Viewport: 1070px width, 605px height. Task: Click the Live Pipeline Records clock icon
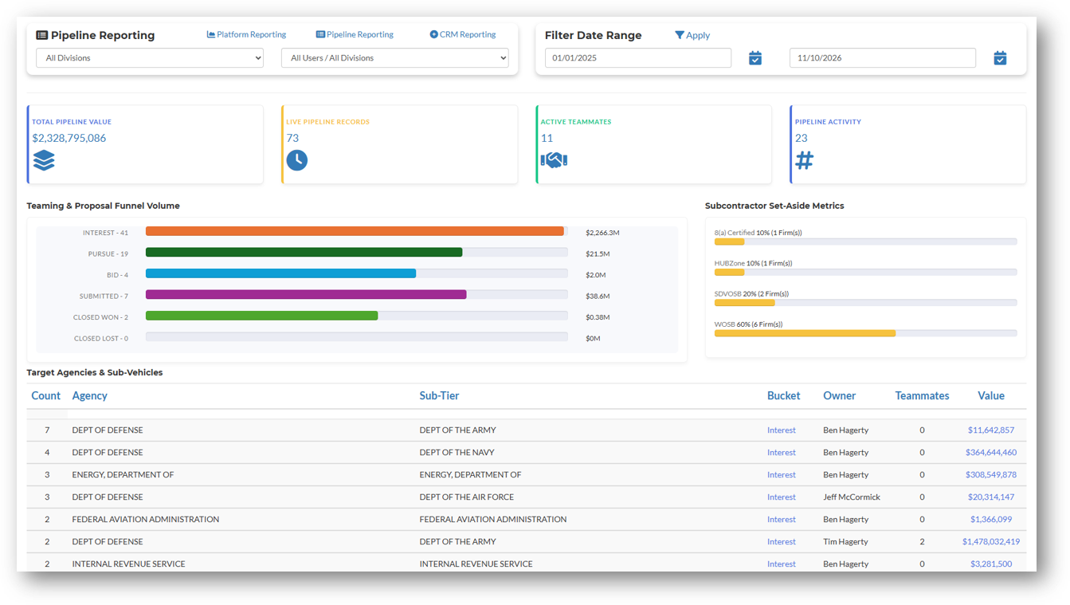297,160
